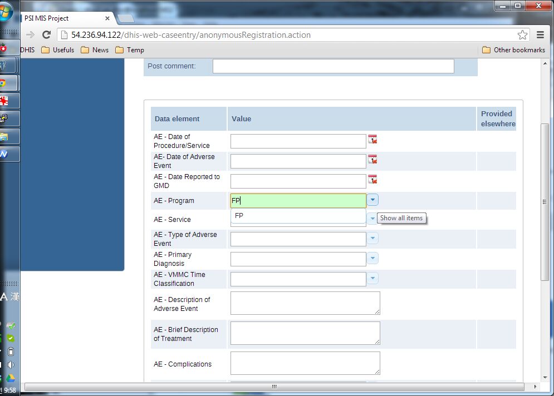The height and width of the screenshot is (396, 554).
Task: Click the Google Drive tray icon
Action: (x=11, y=378)
